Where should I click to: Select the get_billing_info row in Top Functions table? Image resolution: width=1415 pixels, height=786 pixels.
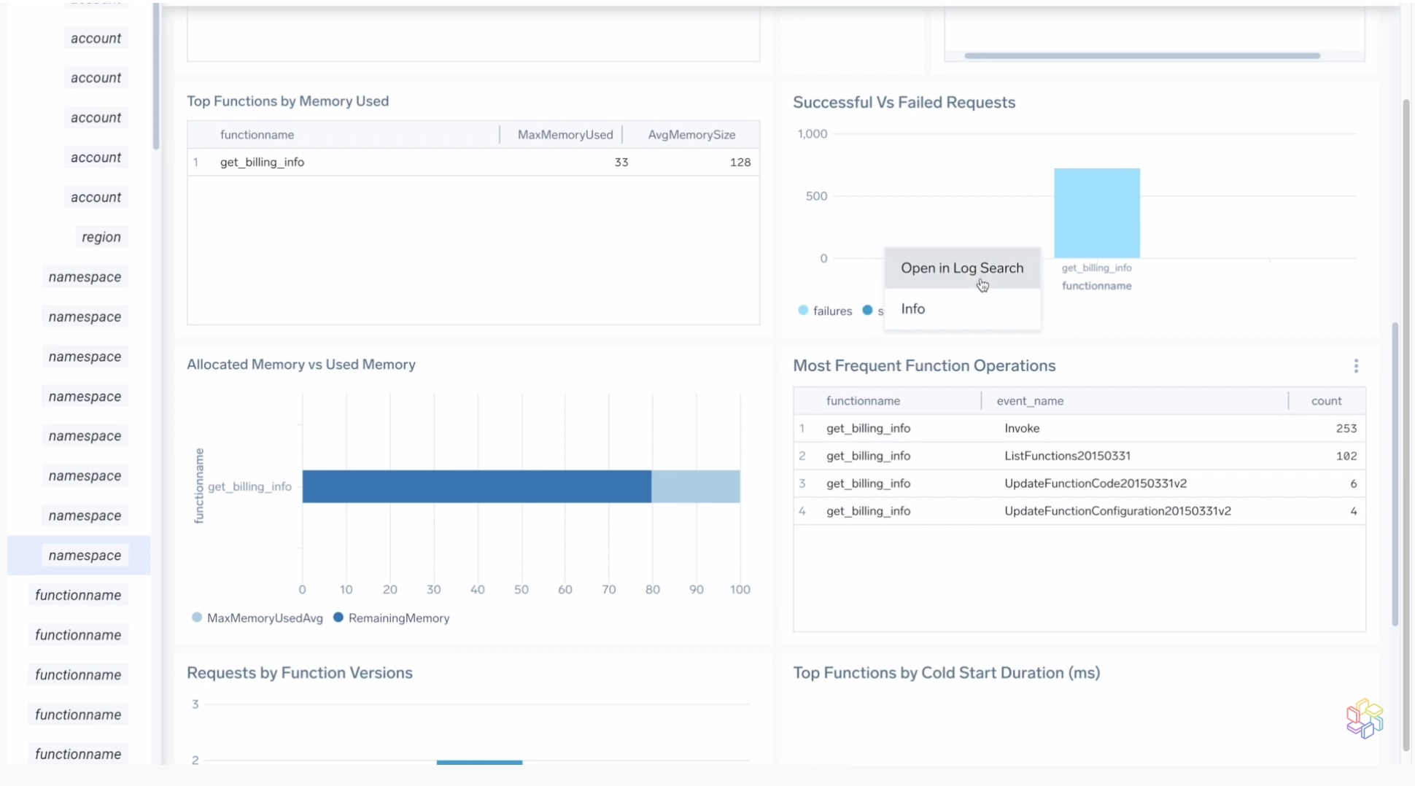474,162
